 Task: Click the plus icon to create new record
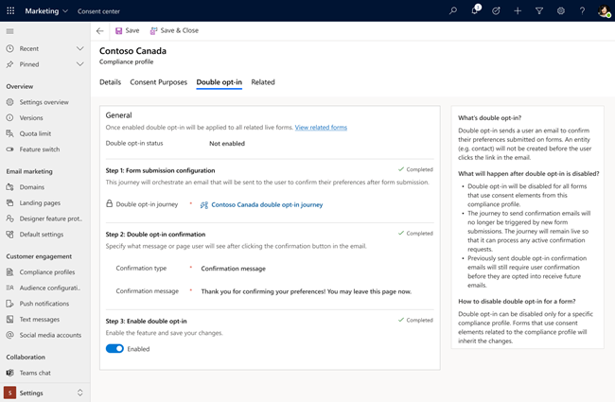tap(518, 11)
